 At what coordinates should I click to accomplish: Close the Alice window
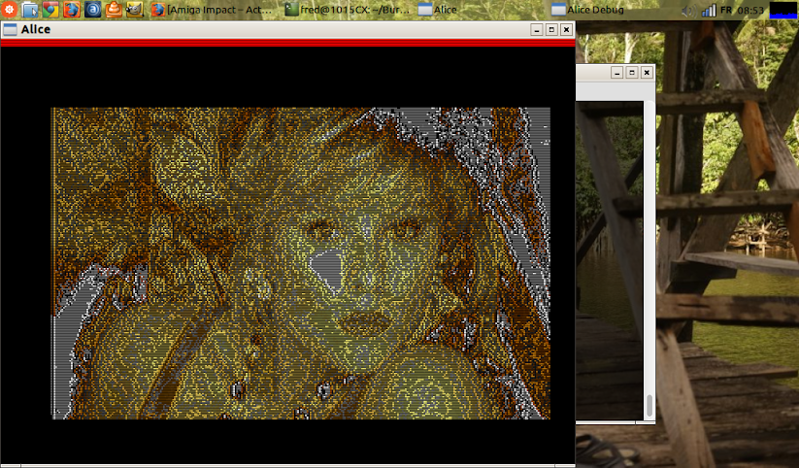[566, 29]
